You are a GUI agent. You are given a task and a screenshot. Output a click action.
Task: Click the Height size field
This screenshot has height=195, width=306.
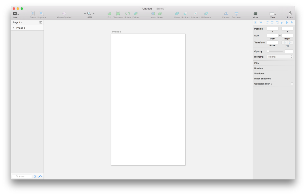(287, 36)
